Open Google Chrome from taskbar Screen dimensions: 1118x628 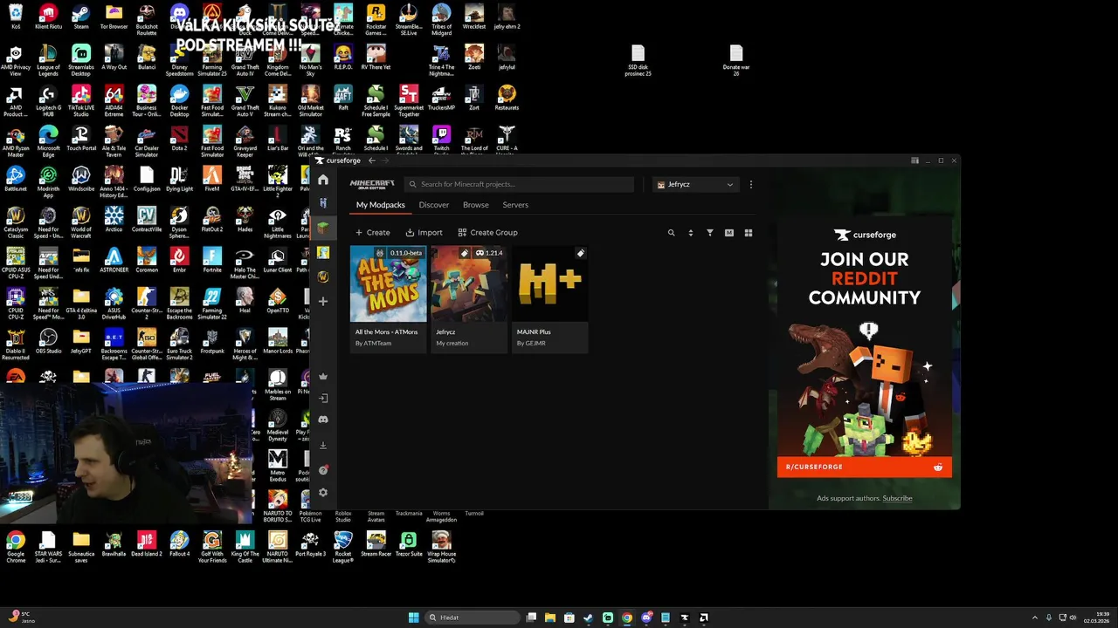(x=627, y=618)
